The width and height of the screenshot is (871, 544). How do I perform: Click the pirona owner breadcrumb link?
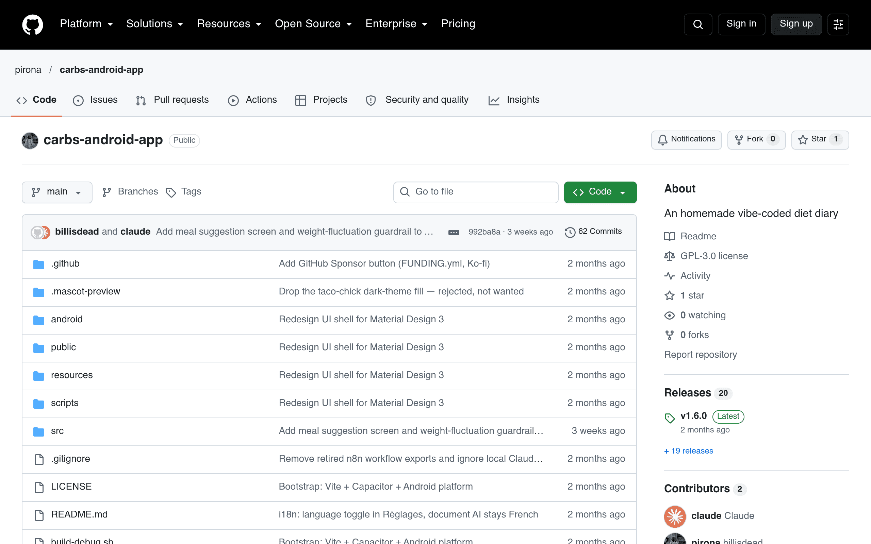[x=28, y=70]
